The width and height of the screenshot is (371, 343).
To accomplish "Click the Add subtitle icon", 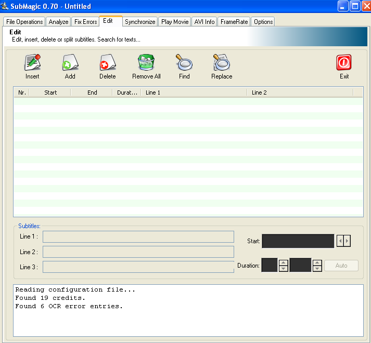I will pyautogui.click(x=70, y=63).
